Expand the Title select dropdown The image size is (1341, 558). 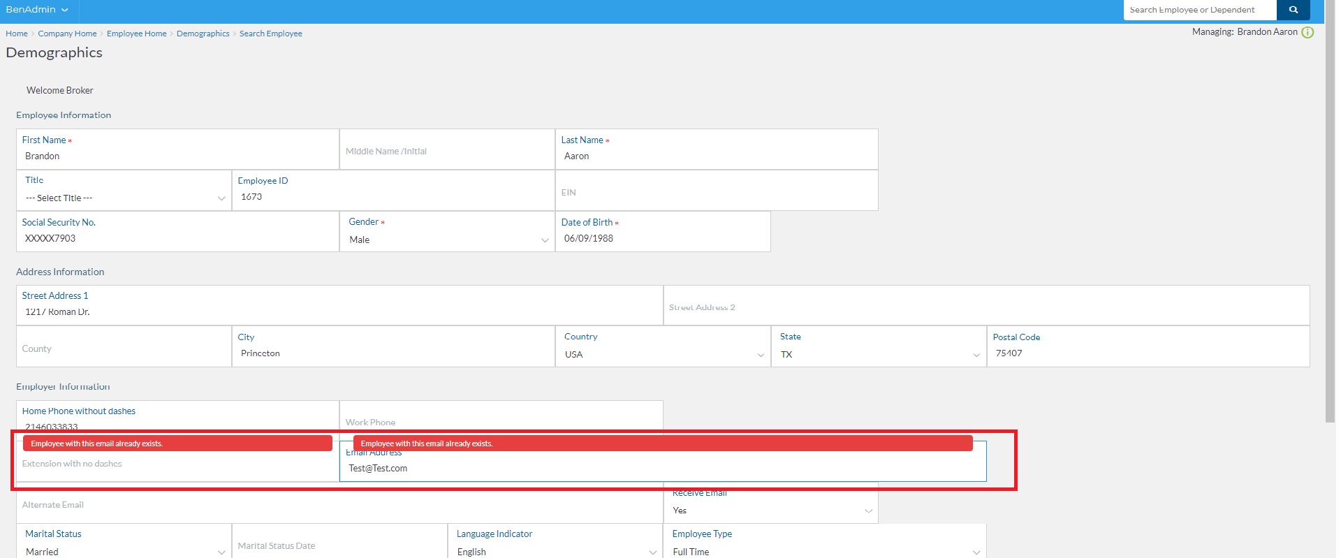124,198
